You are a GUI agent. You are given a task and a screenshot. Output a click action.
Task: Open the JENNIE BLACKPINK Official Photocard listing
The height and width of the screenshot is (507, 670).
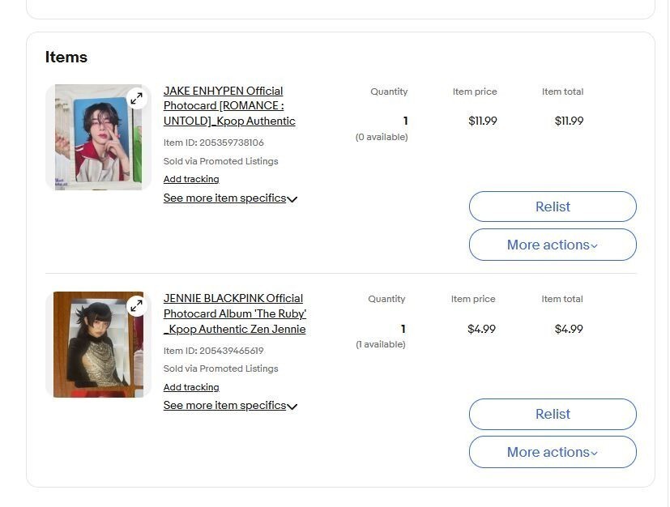(235, 313)
